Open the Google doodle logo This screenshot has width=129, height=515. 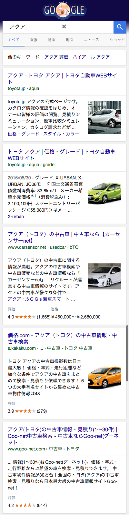tap(64, 10)
